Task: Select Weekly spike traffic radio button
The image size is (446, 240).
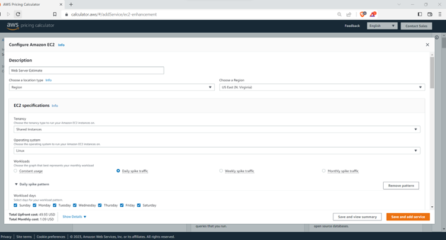Action: pos(221,171)
